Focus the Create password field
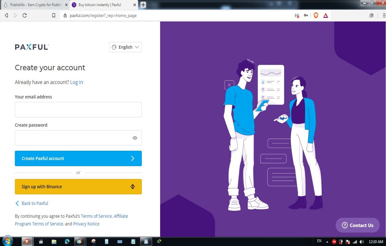This screenshot has width=386, height=246. pyautogui.click(x=78, y=138)
